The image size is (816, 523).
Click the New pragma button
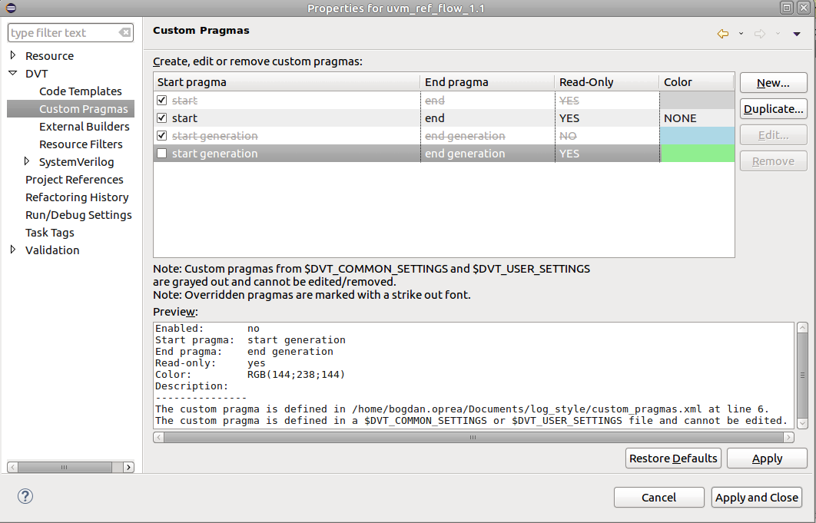pyautogui.click(x=773, y=83)
